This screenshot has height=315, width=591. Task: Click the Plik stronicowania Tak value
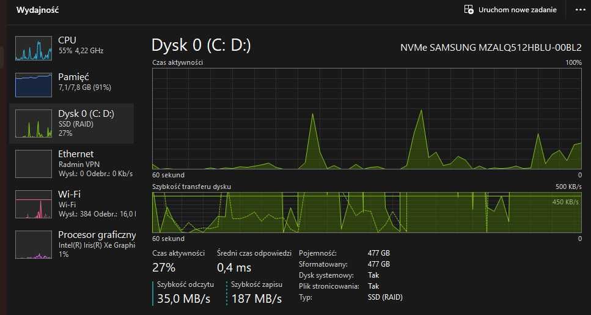click(373, 286)
